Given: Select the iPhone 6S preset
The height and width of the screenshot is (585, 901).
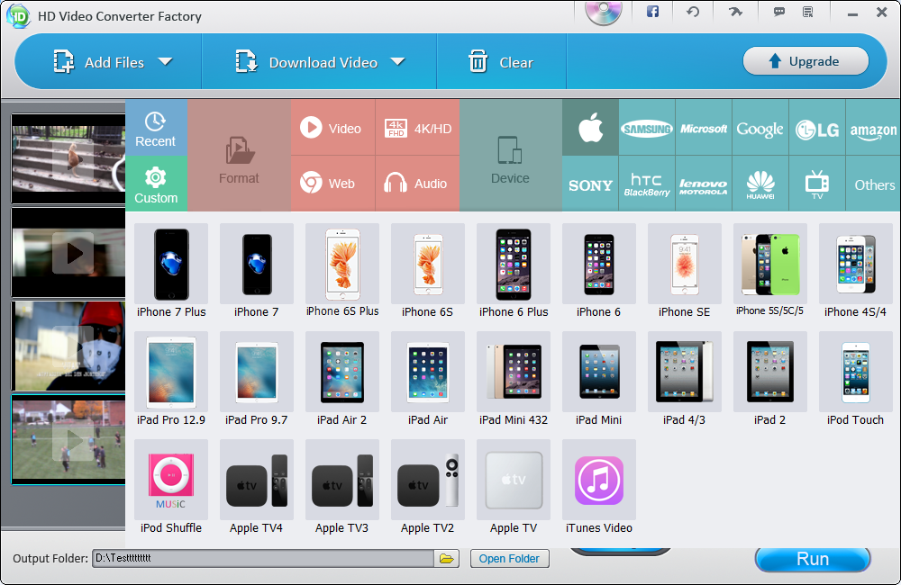Looking at the screenshot, I should tap(427, 272).
